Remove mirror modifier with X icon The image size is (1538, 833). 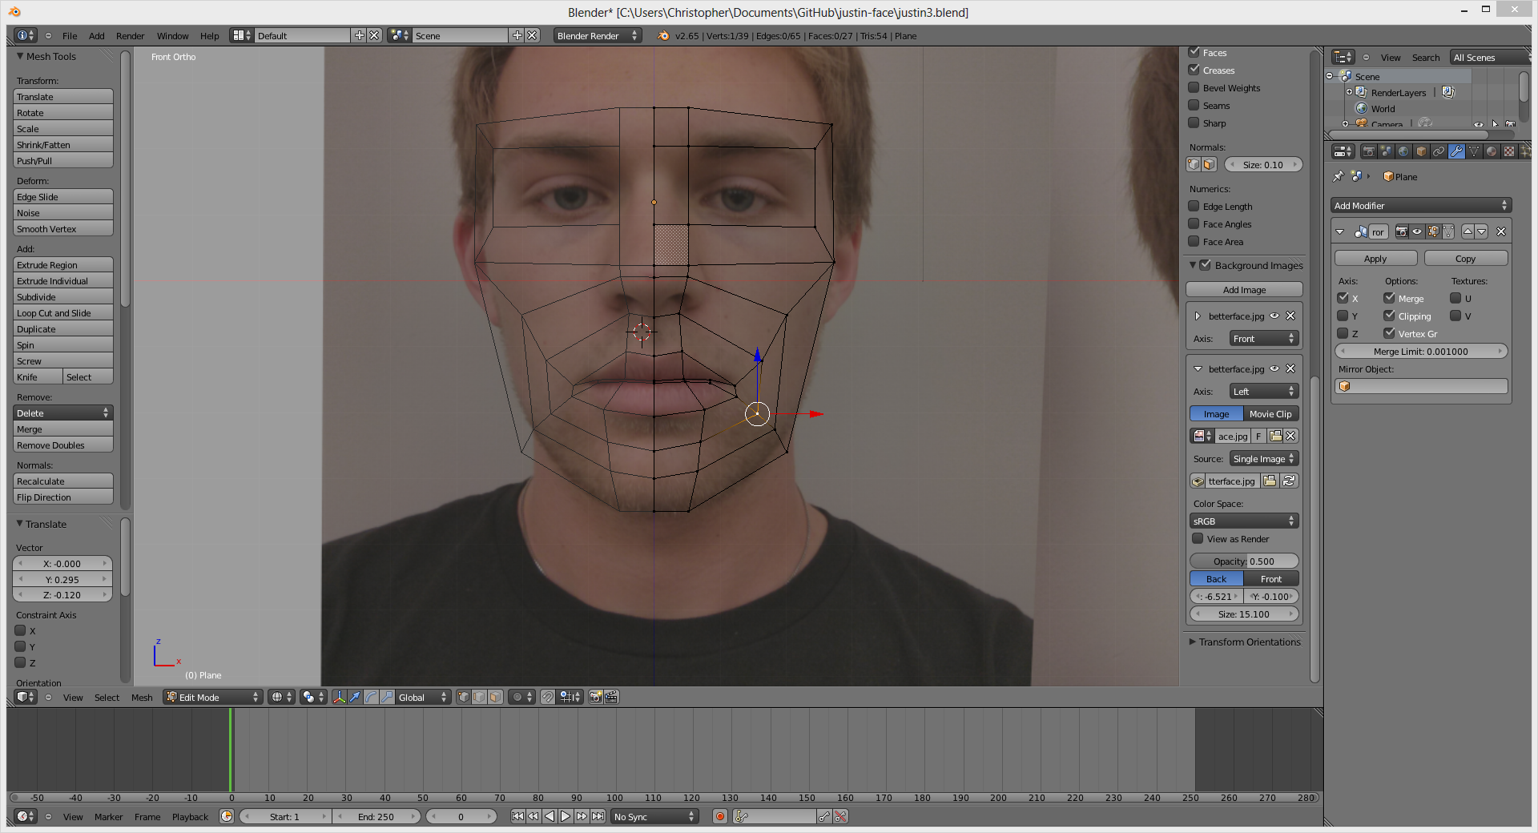pyautogui.click(x=1501, y=231)
